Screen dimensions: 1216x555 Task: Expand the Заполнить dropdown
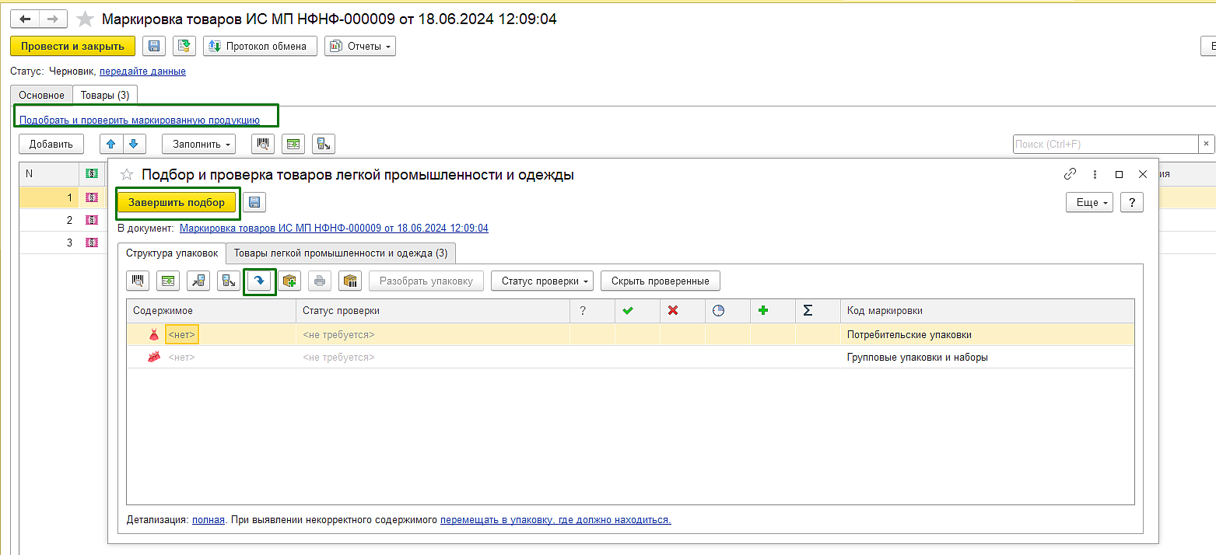point(198,144)
